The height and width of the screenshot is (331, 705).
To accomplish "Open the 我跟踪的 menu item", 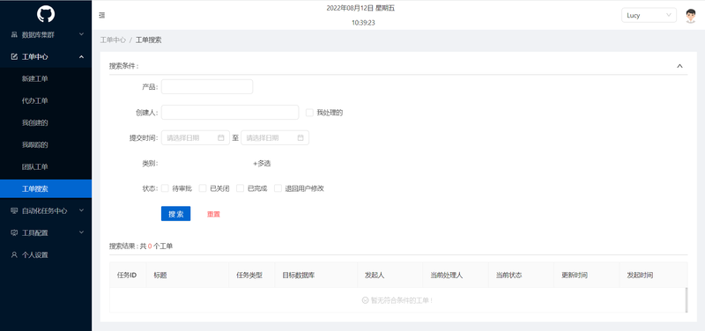I will click(46, 144).
